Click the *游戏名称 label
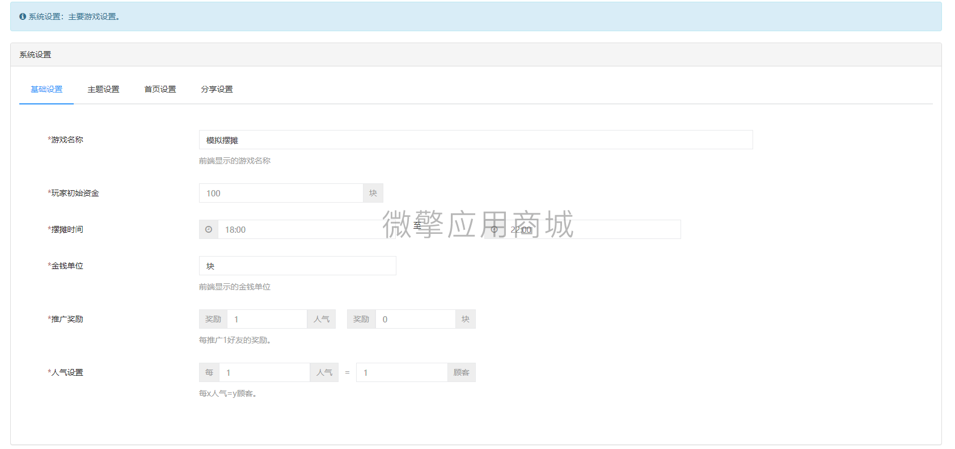 pos(65,140)
